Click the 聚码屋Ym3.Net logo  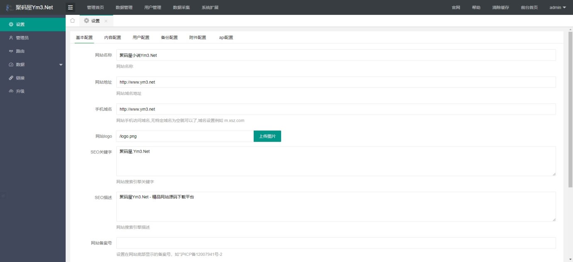[x=32, y=7]
